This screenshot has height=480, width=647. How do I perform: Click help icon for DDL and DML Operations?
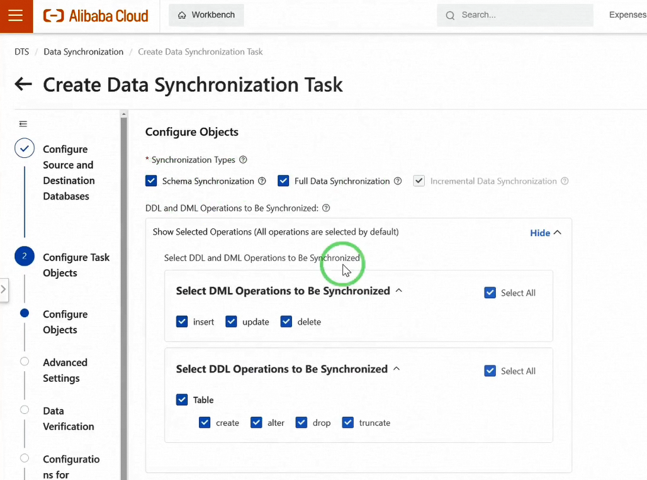point(326,208)
